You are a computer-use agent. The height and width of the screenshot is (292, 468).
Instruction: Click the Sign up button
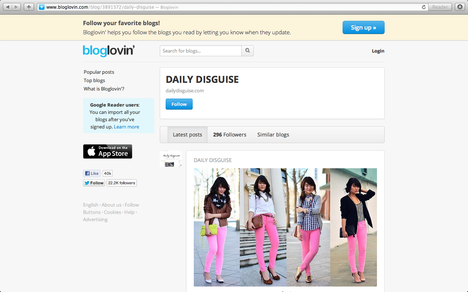[x=363, y=27]
